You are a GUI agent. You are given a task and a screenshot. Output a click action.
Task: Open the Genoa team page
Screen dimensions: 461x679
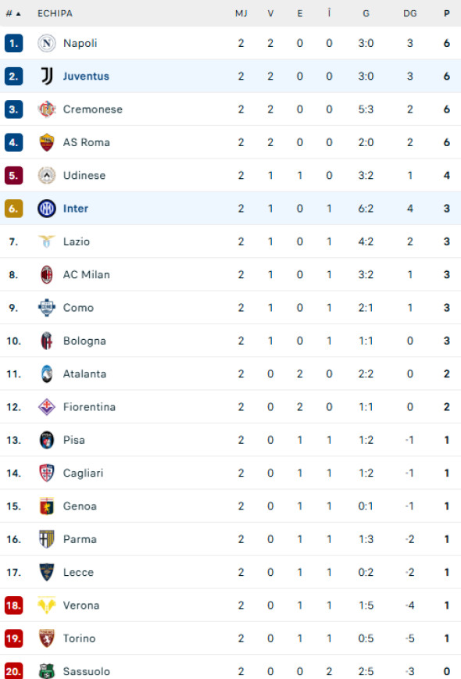pos(79,506)
